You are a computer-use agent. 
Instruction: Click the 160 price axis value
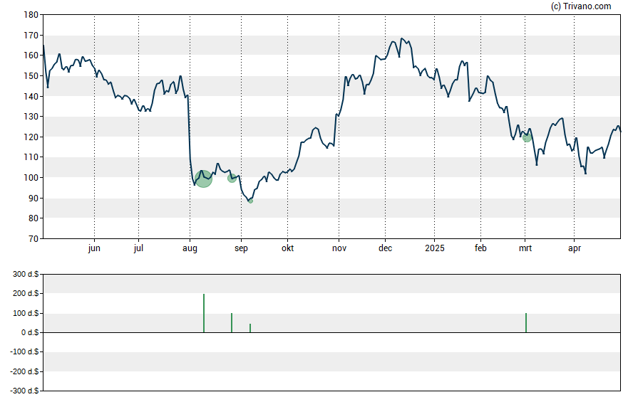[31, 55]
